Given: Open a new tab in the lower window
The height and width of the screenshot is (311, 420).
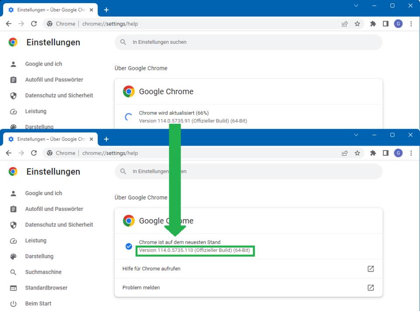Looking at the screenshot, I should point(106,139).
